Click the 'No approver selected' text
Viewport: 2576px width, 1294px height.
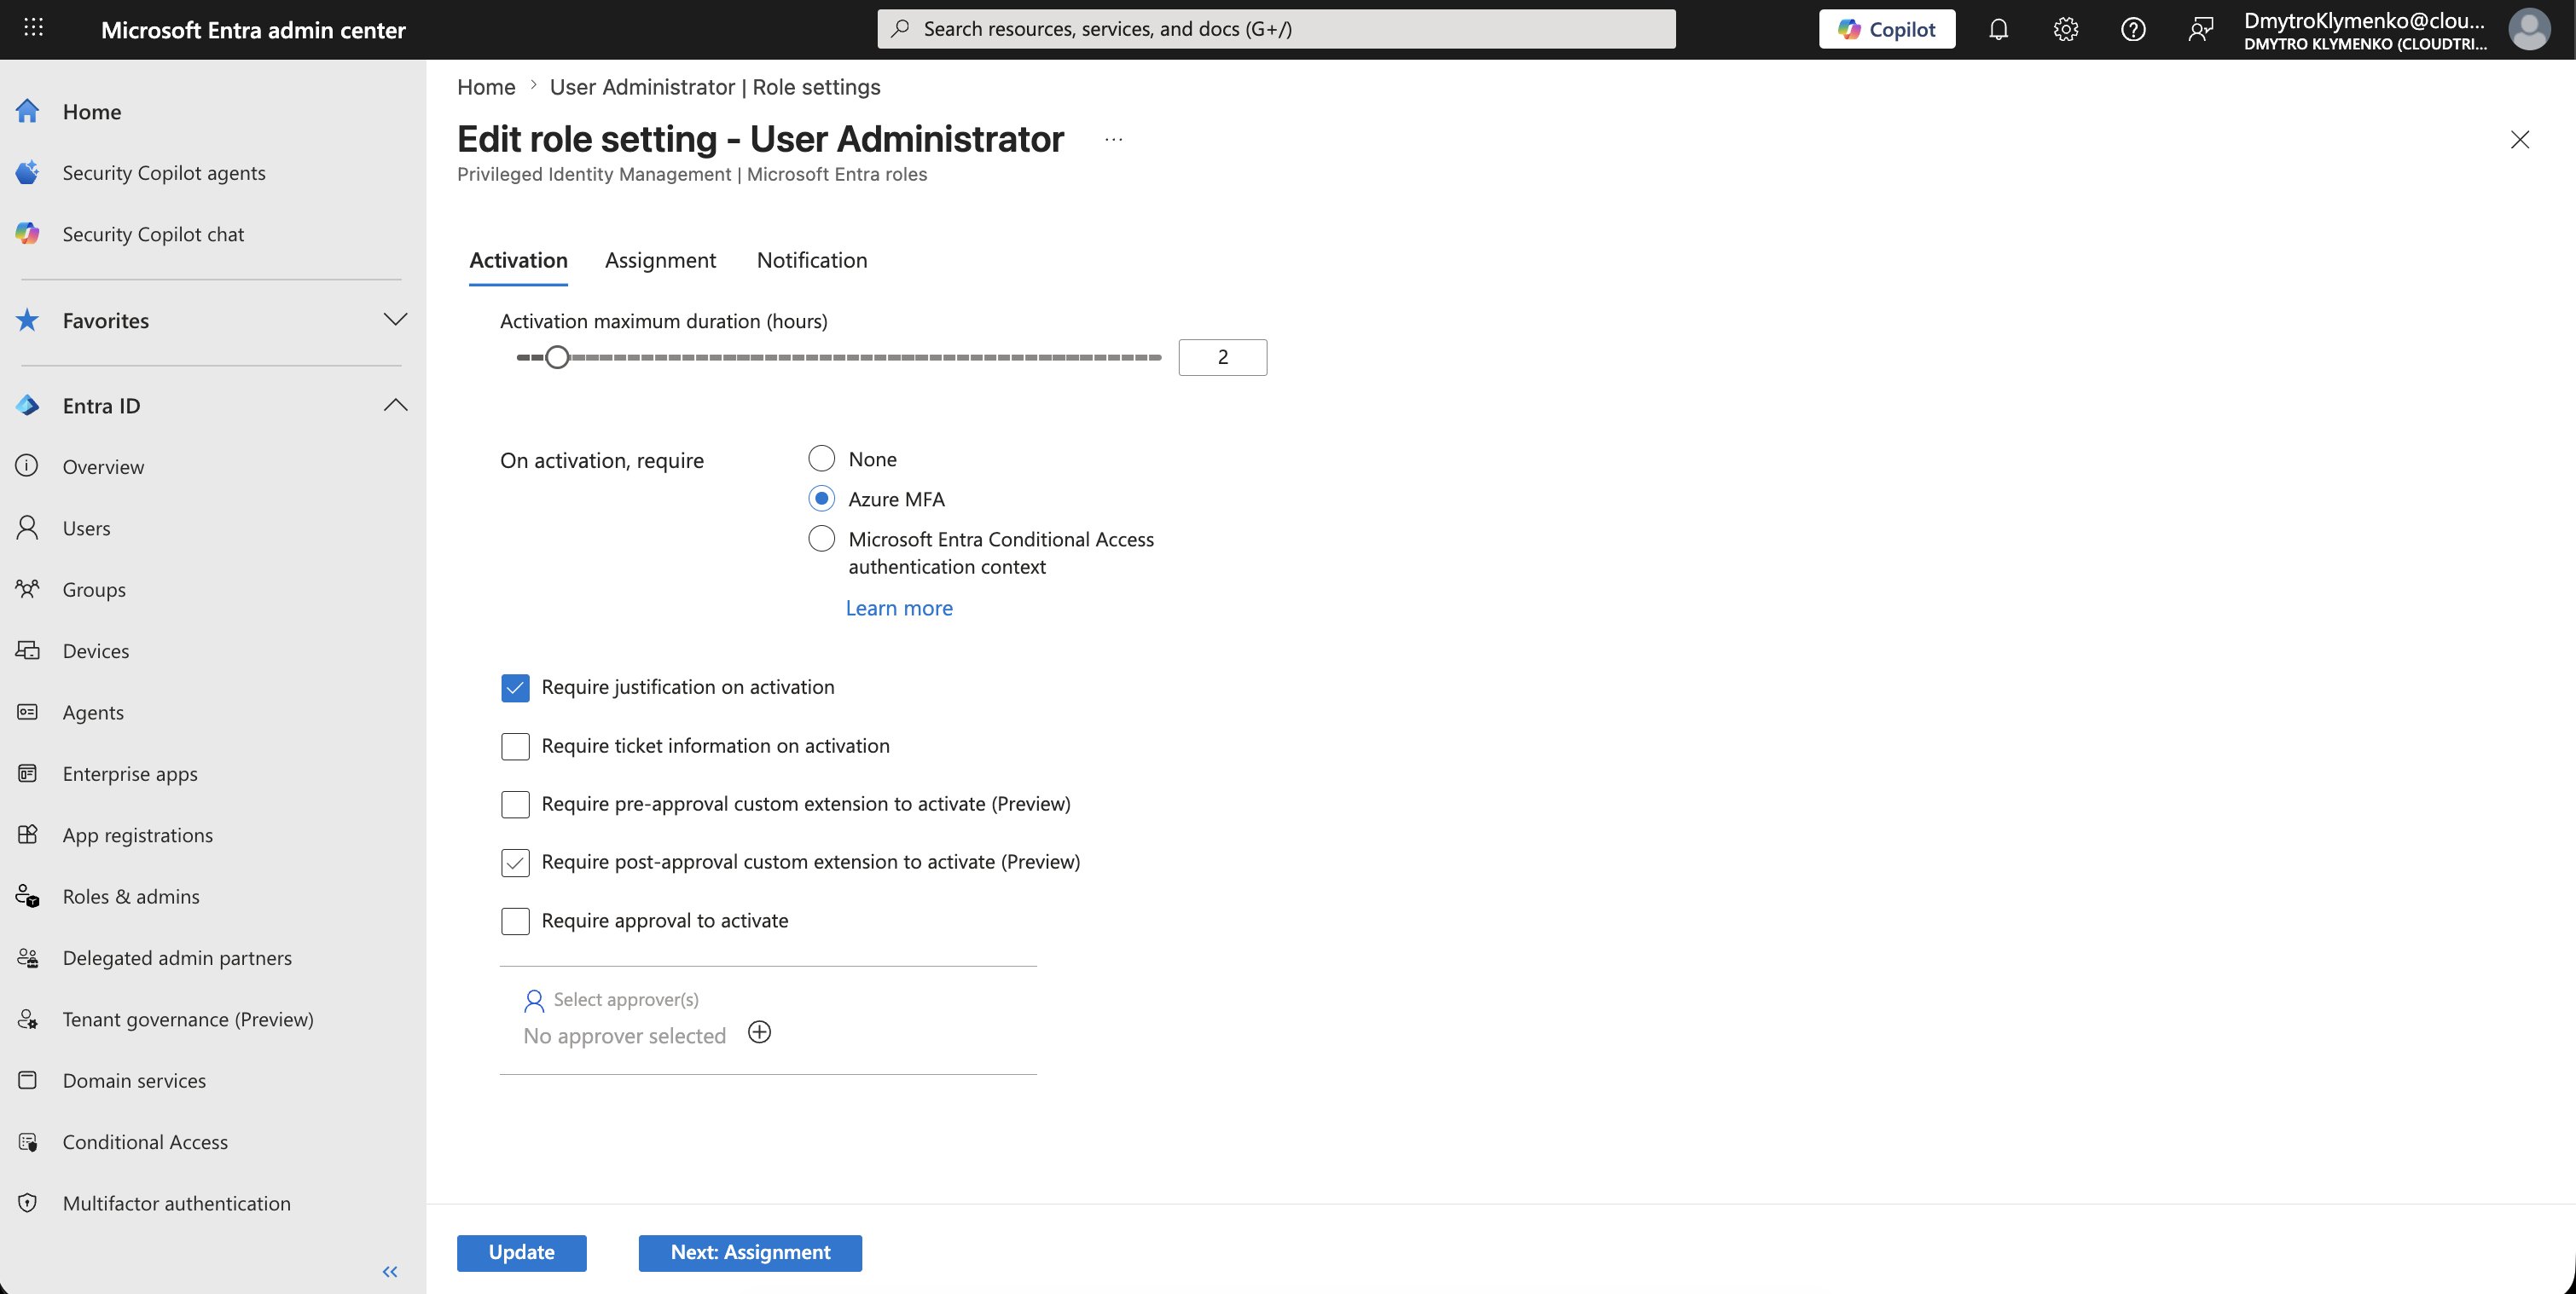click(624, 1037)
